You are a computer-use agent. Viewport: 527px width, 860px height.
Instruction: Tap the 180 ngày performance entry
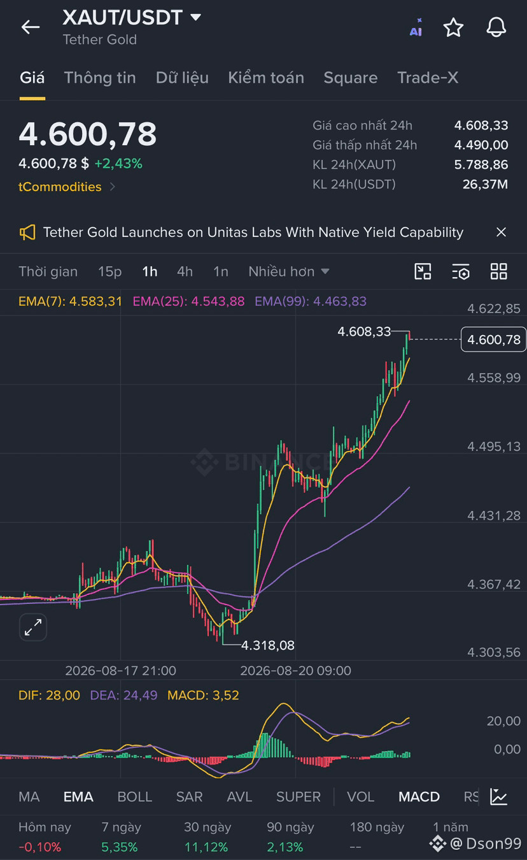[377, 836]
